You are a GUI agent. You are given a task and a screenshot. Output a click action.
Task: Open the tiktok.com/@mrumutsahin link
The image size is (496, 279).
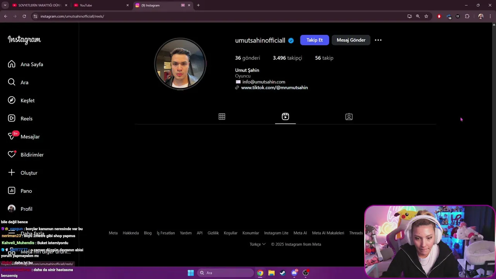274,88
